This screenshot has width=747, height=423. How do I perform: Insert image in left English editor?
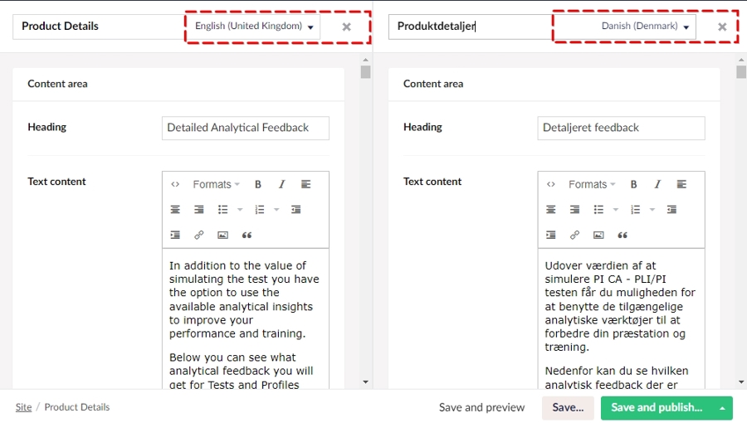pyautogui.click(x=223, y=235)
